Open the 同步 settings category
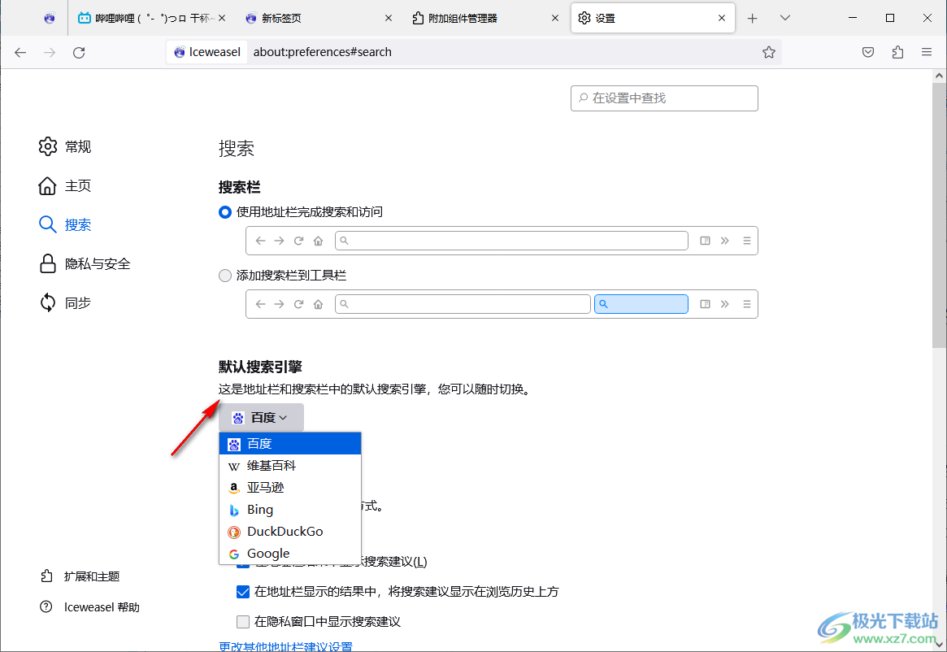The width and height of the screenshot is (947, 652). (64, 302)
